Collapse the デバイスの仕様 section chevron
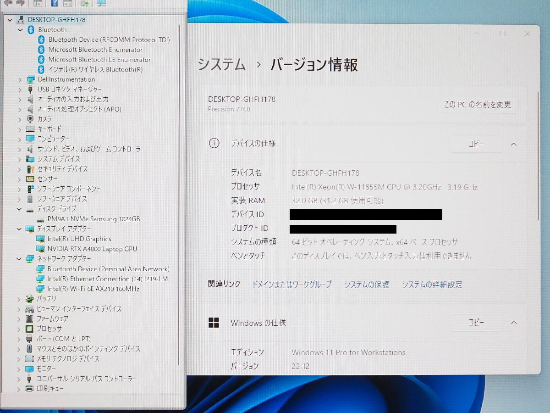550x413 pixels. 514,144
